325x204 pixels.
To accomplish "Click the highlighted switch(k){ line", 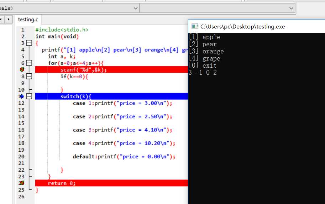I will (x=111, y=96).
